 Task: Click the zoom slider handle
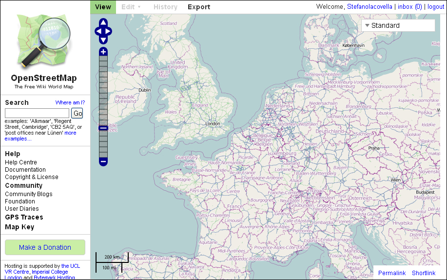pyautogui.click(x=103, y=128)
